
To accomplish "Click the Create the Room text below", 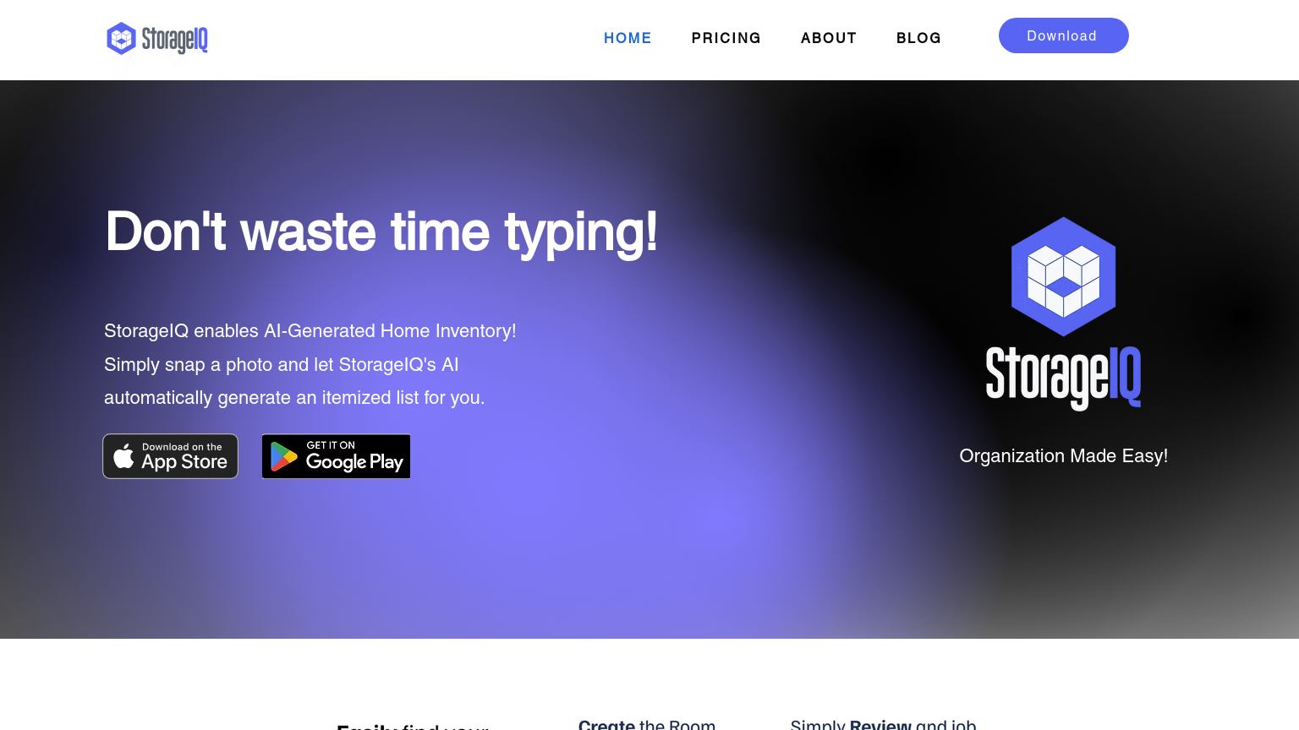I will [647, 724].
